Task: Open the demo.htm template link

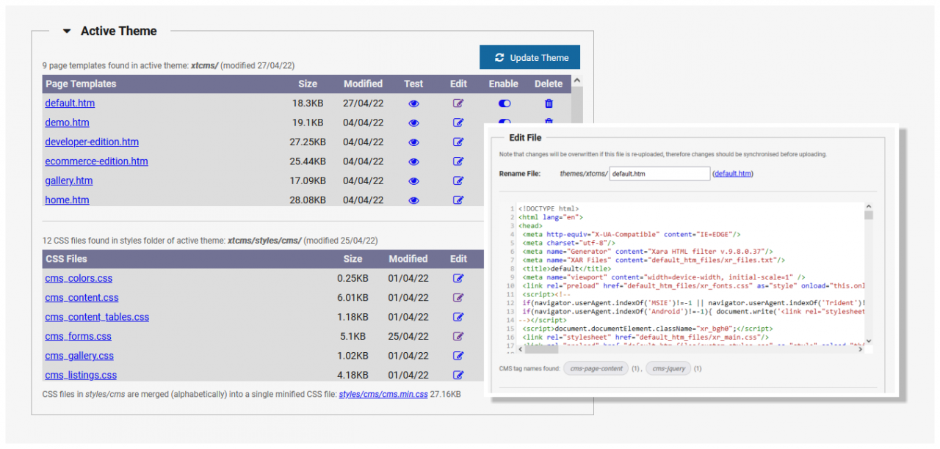Action: [67, 123]
